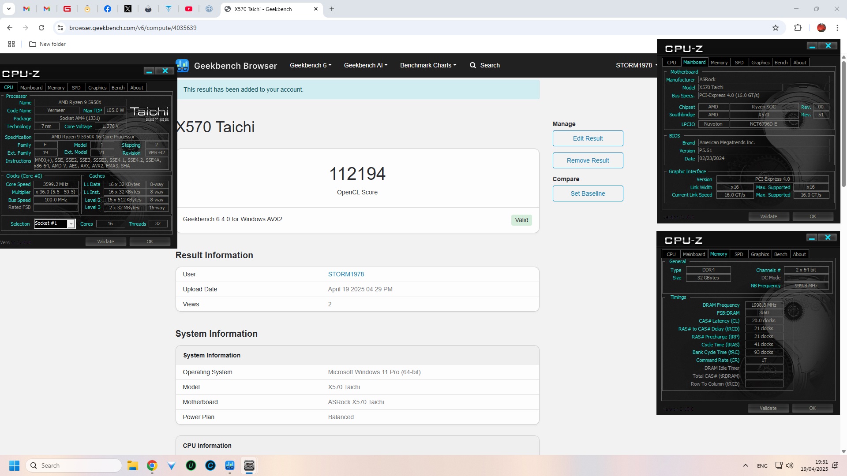Open the bookmarks apps grid icon
Viewport: 847px width, 476px height.
11,44
